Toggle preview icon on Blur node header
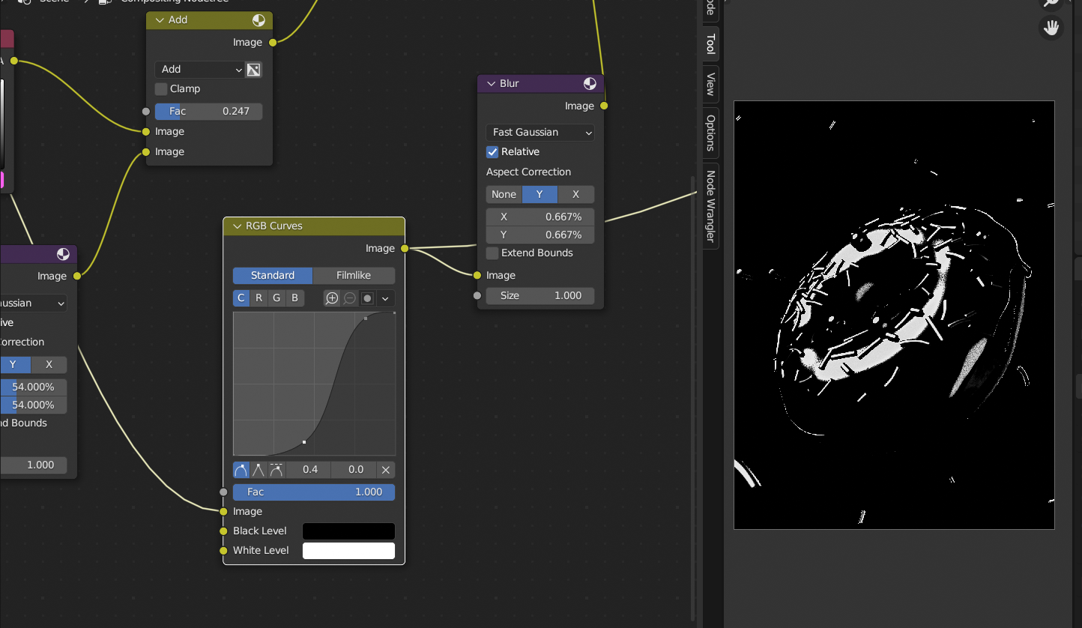Viewport: 1082px width, 628px height. pyautogui.click(x=590, y=84)
